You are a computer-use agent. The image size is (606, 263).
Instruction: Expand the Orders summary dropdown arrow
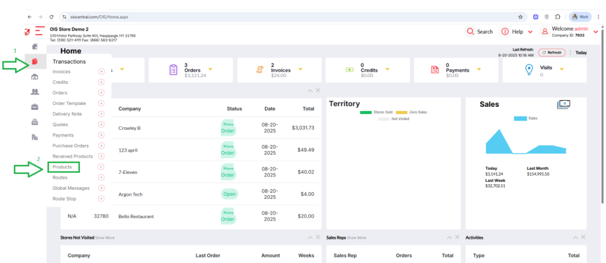coord(210,69)
